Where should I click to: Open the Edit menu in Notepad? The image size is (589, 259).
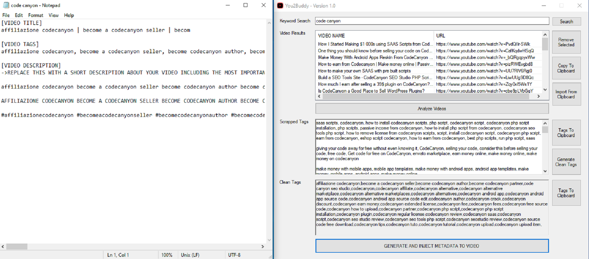click(x=19, y=15)
